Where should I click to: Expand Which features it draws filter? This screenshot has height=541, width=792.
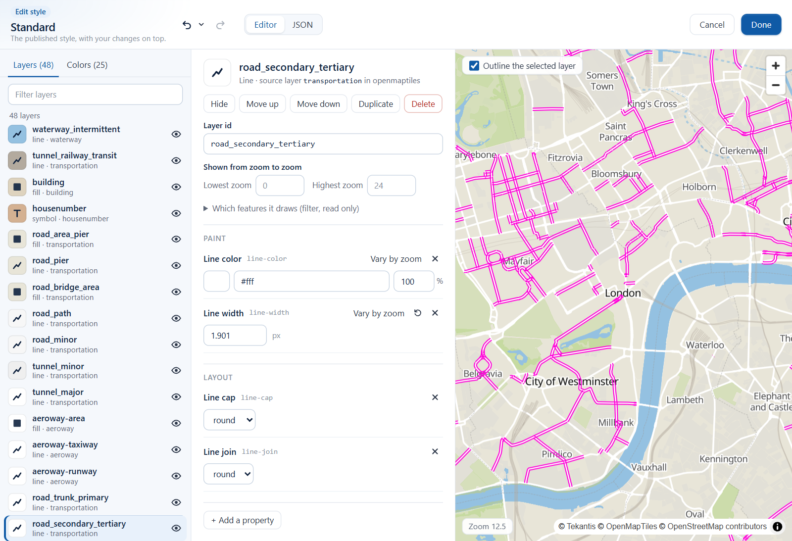coord(281,208)
